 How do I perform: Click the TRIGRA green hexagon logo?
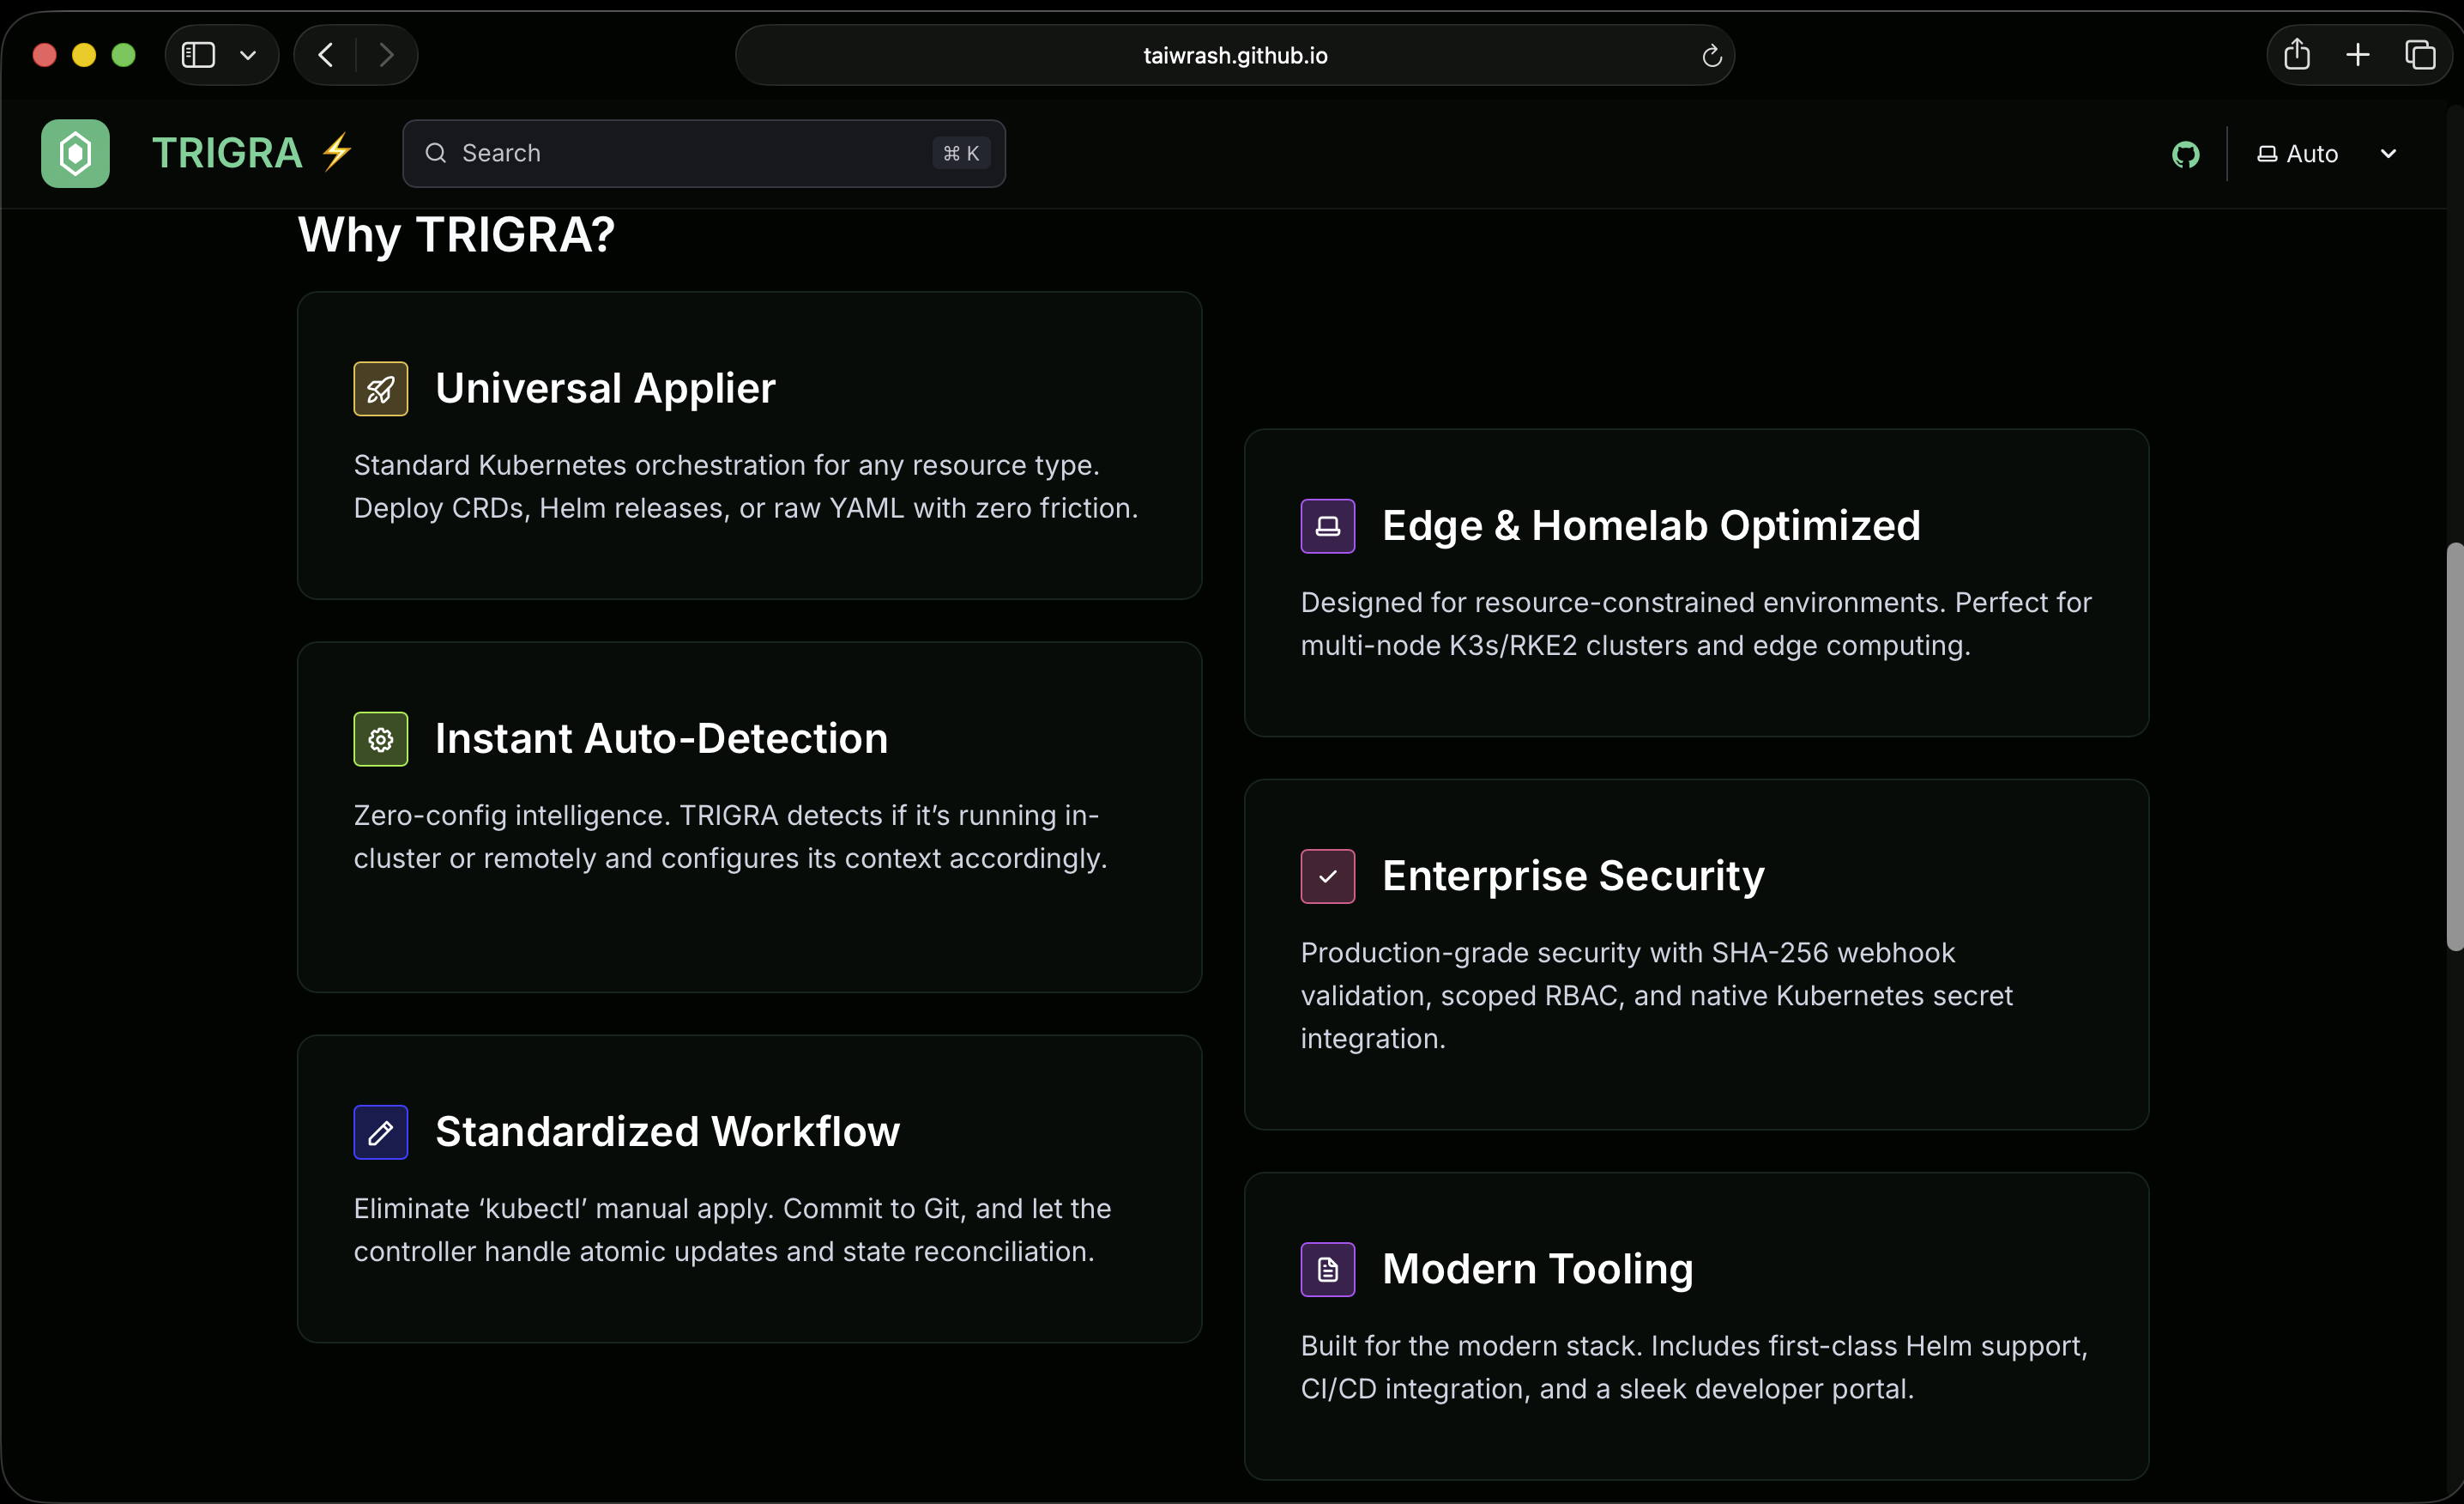point(75,153)
